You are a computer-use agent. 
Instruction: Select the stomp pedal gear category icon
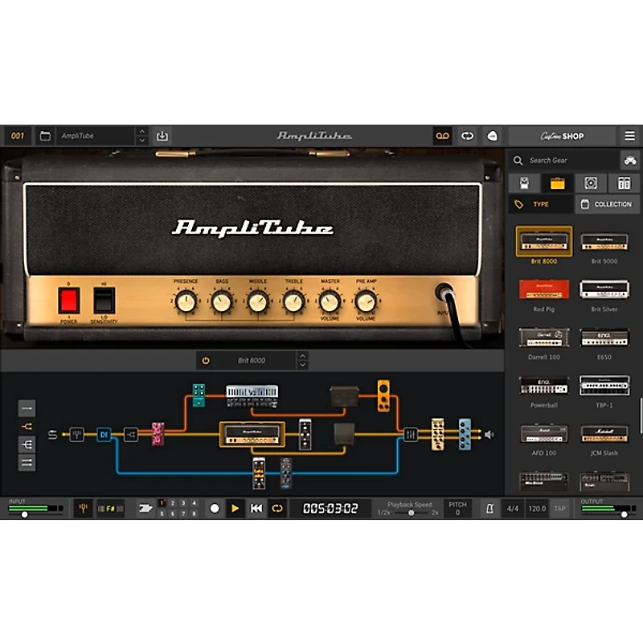[525, 182]
